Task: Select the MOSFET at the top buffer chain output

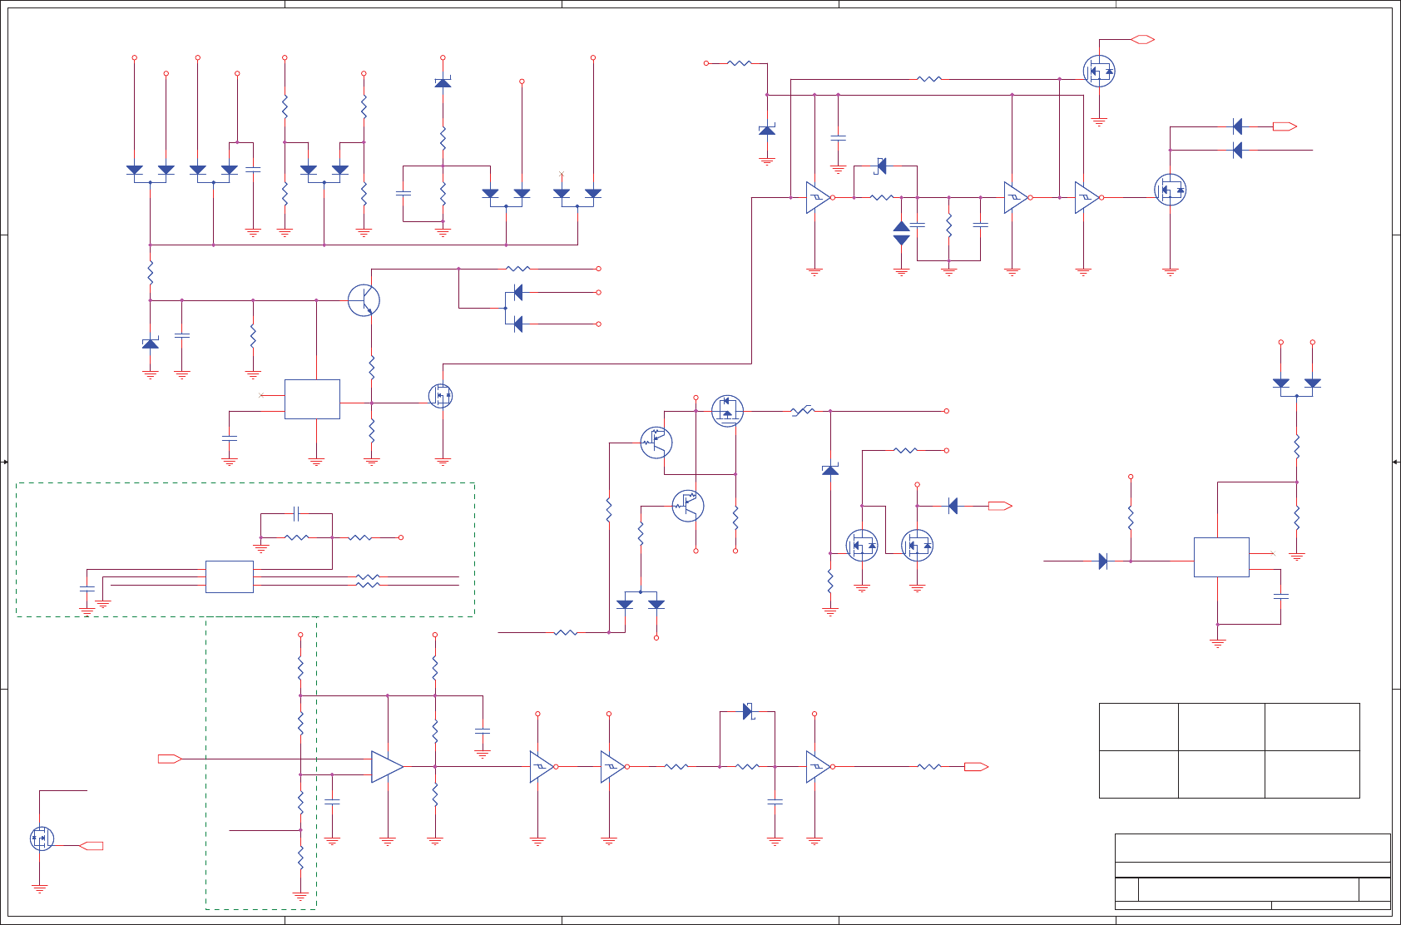Action: tap(1170, 190)
